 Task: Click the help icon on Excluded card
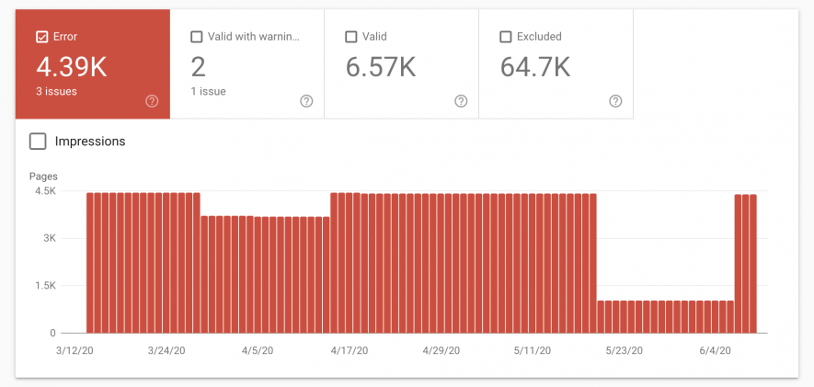615,101
